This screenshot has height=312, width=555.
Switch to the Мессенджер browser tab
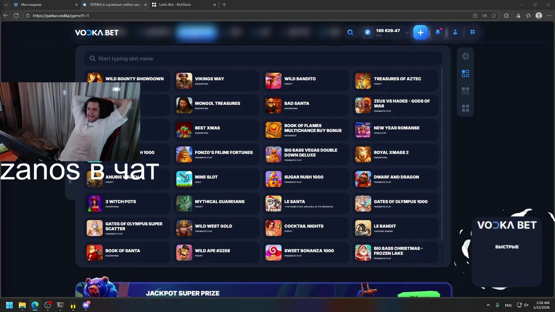(46, 5)
